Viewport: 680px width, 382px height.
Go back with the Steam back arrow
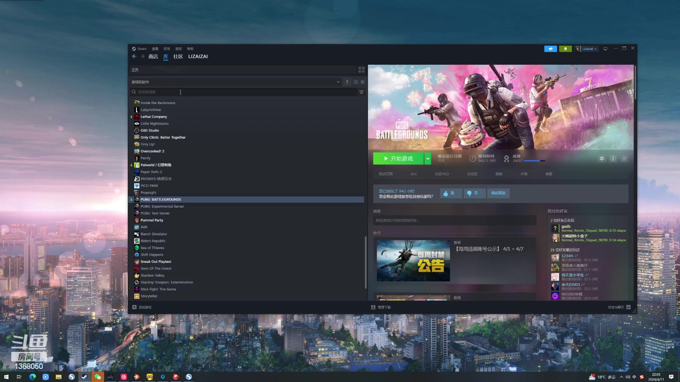click(x=134, y=57)
